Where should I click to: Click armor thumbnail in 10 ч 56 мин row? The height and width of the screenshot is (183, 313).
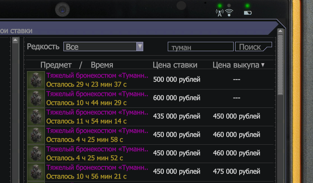pyautogui.click(x=36, y=172)
